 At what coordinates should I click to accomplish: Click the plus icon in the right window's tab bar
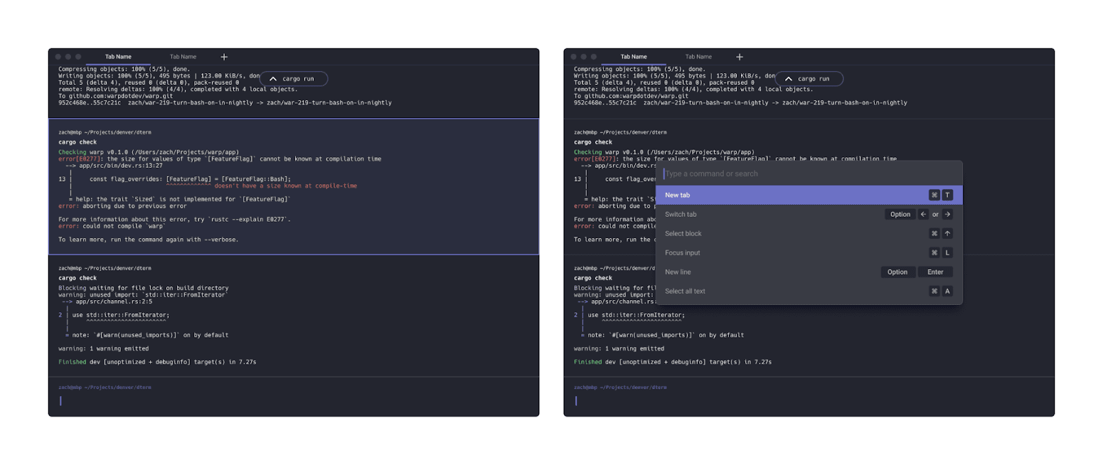(x=740, y=57)
